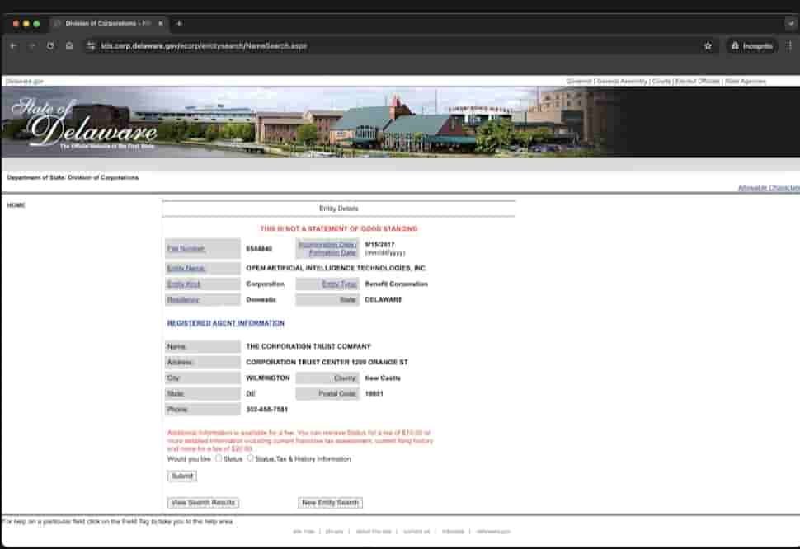Image resolution: width=800 pixels, height=549 pixels.
Task: Open a new tab with plus icon
Action: click(x=179, y=24)
